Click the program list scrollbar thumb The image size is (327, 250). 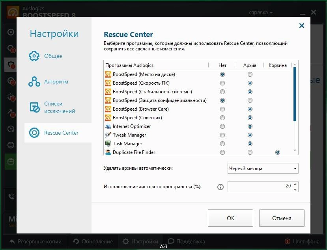tap(295, 94)
